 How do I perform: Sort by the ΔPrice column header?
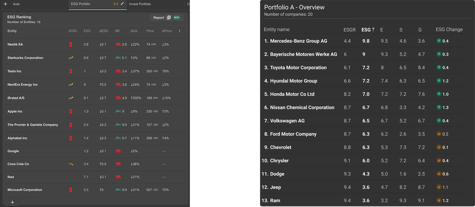pos(167,31)
